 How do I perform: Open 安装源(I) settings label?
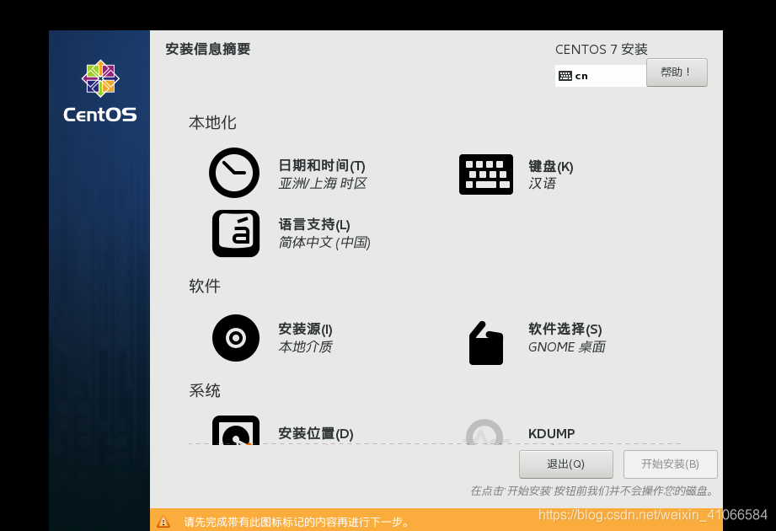pyautogui.click(x=305, y=329)
